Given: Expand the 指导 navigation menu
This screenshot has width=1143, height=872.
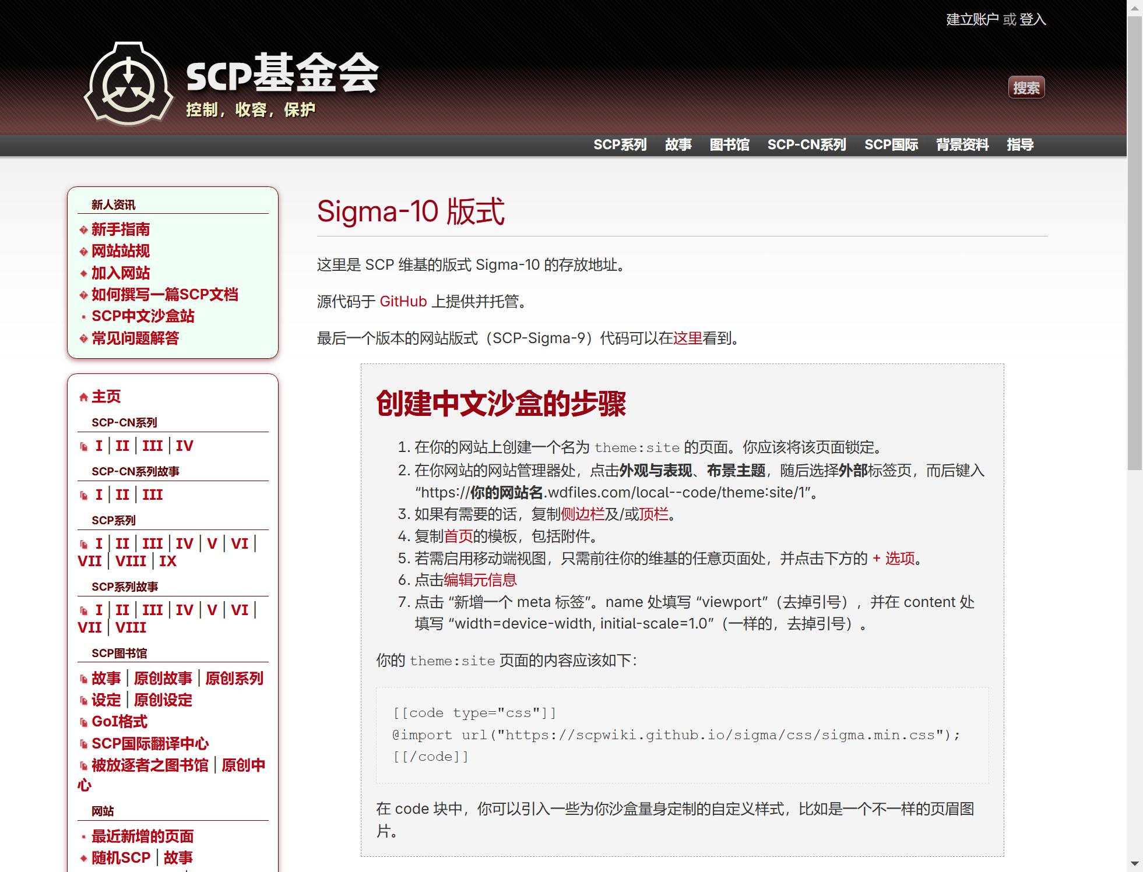Looking at the screenshot, I should tap(1019, 144).
